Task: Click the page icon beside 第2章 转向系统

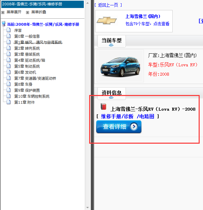Action: point(9,48)
